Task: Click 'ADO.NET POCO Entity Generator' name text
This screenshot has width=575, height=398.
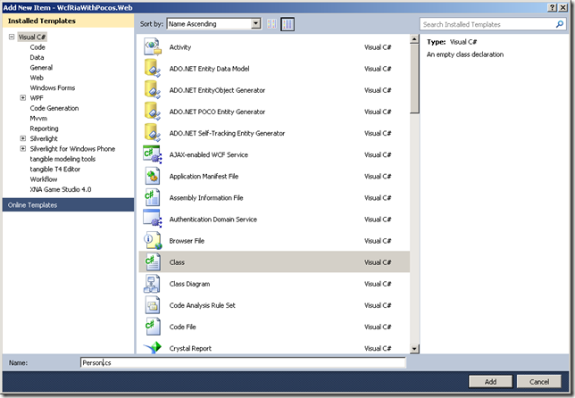Action: 217,112
